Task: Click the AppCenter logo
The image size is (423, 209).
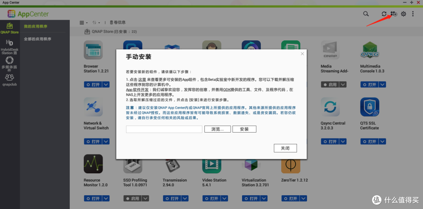Action: (28, 14)
